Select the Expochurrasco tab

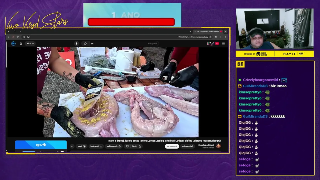208,31
